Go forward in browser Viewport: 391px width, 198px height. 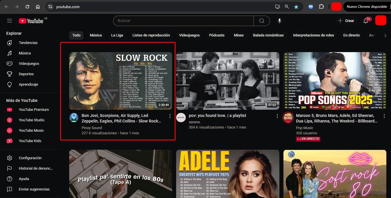pyautogui.click(x=17, y=7)
